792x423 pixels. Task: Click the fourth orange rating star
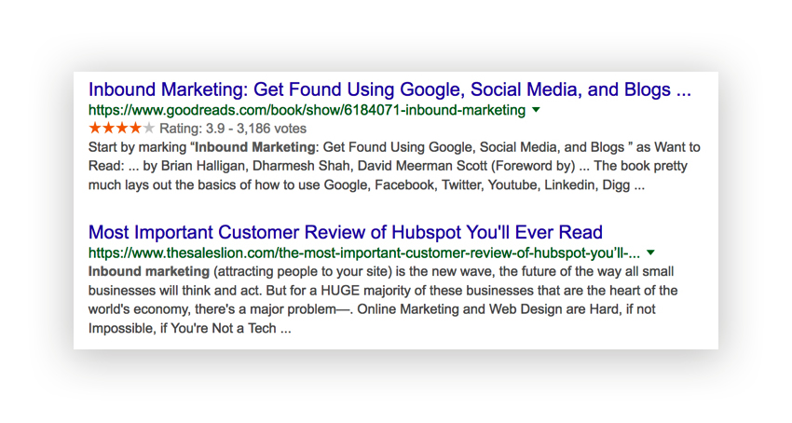coord(135,129)
